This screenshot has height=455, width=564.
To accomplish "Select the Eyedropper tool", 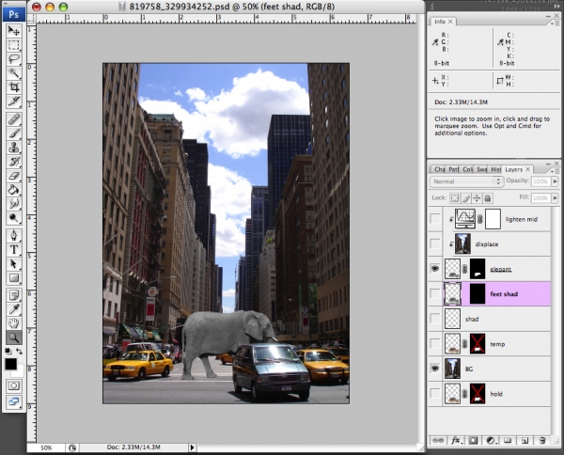I will click(14, 309).
